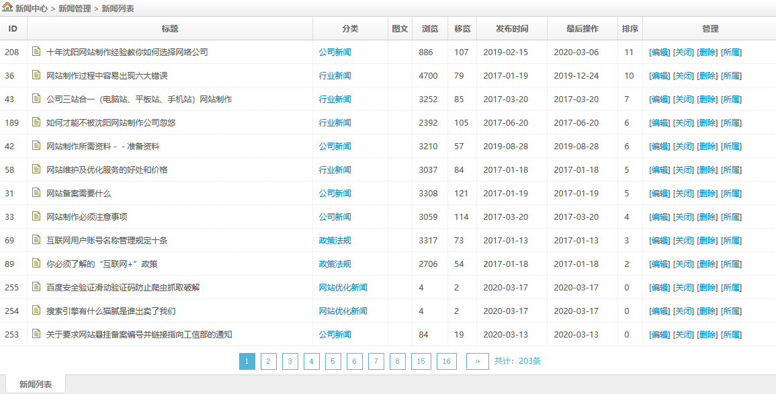Image resolution: width=776 pixels, height=394 pixels.
Task: Open [所属] for news ID 89
Action: point(731,264)
